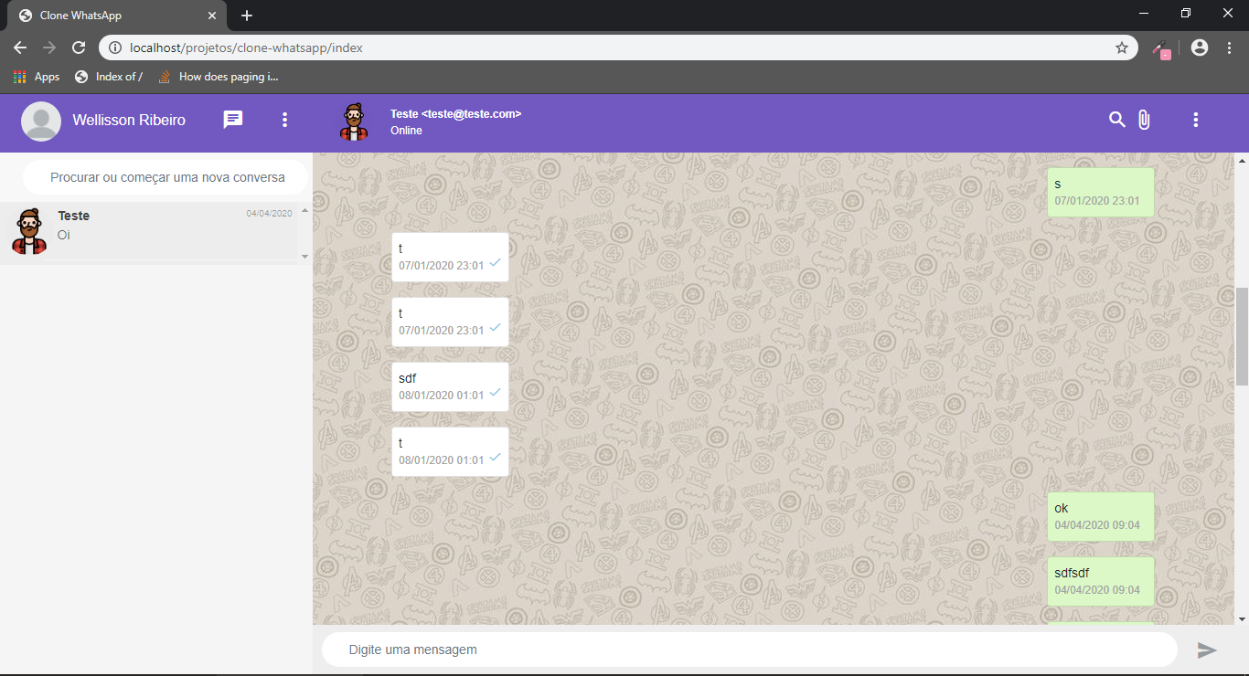Open Teste conversation in contact list

(x=148, y=231)
